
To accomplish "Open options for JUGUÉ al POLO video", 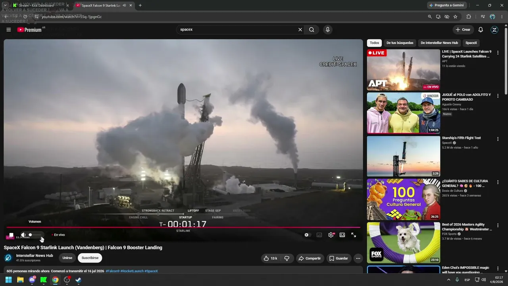I will click(x=498, y=95).
